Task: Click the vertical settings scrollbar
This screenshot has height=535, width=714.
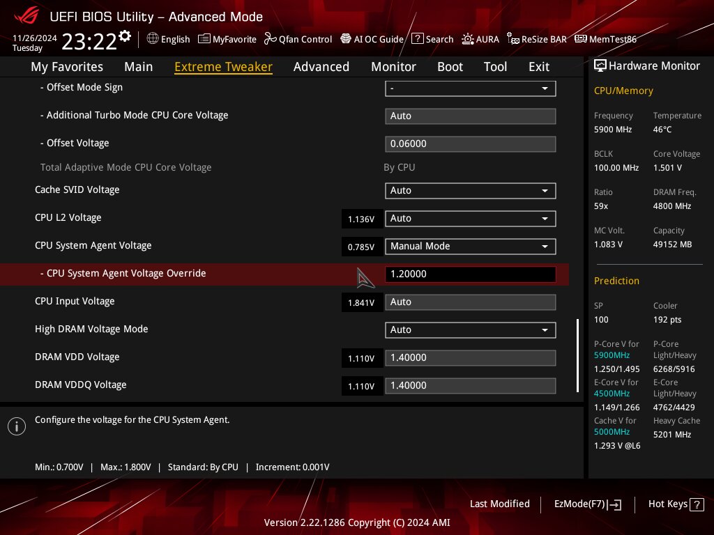Action: (577, 355)
